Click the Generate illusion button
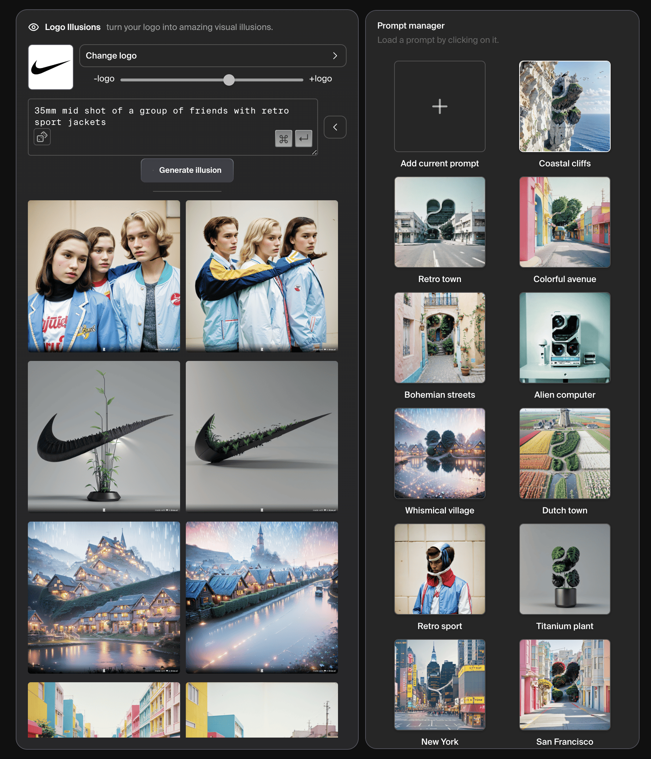 click(187, 170)
